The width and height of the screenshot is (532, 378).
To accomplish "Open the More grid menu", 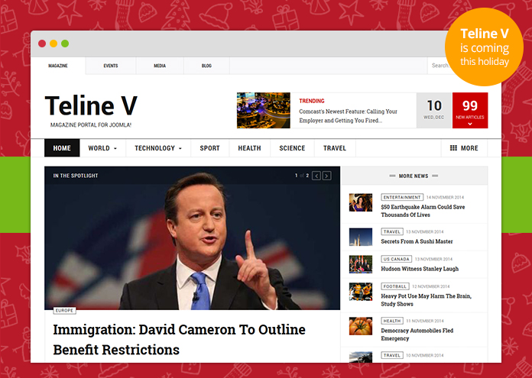I will (464, 148).
